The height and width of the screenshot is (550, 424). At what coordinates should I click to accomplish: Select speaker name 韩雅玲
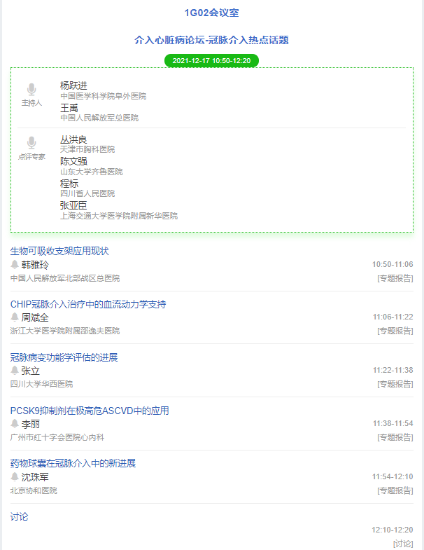[35, 265]
